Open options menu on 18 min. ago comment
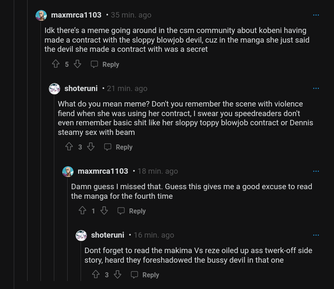 pos(316,171)
